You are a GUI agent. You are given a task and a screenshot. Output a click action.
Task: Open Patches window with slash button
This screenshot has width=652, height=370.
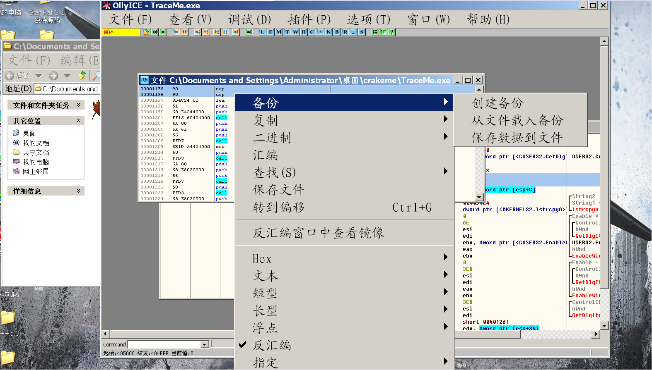pos(320,32)
